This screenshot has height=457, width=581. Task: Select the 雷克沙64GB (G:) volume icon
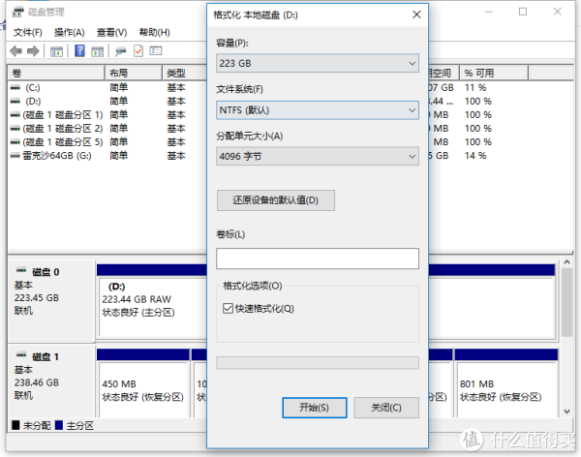[15, 156]
